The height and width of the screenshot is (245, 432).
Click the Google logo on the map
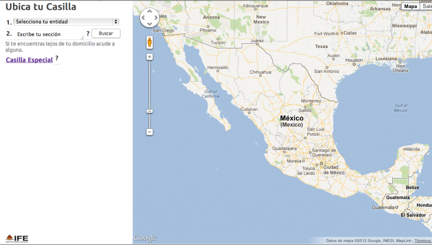pyautogui.click(x=145, y=238)
